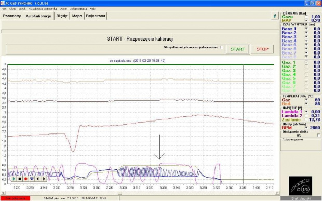Open the Opcje menu

63,9
